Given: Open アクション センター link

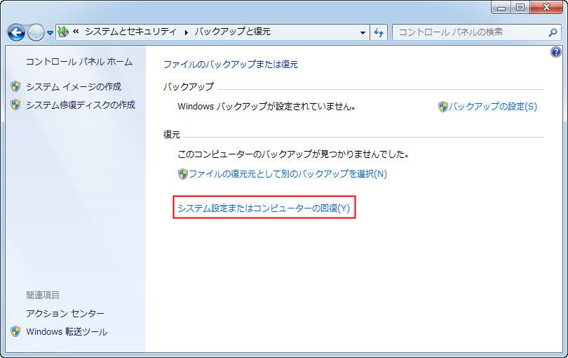Looking at the screenshot, I should pos(65,313).
